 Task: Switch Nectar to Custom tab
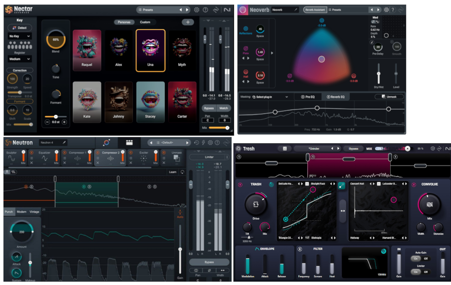(x=145, y=22)
